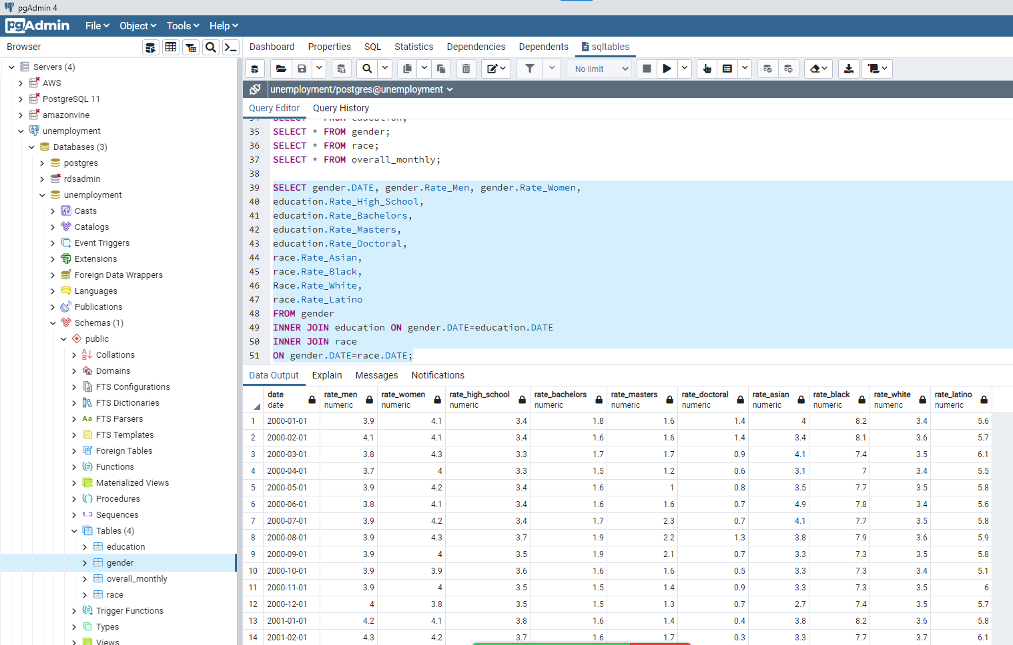Click the Open File folder icon
This screenshot has height=645, width=1013.
click(x=281, y=69)
